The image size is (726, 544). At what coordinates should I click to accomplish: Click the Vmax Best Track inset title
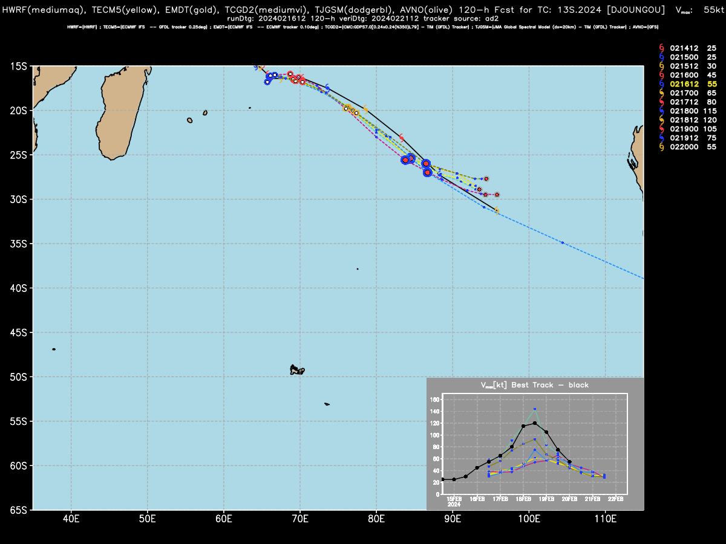(534, 384)
